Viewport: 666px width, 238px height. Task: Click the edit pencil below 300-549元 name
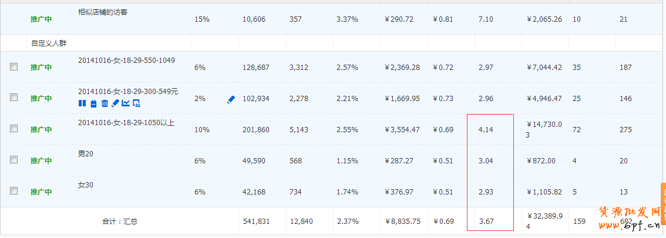pos(115,103)
